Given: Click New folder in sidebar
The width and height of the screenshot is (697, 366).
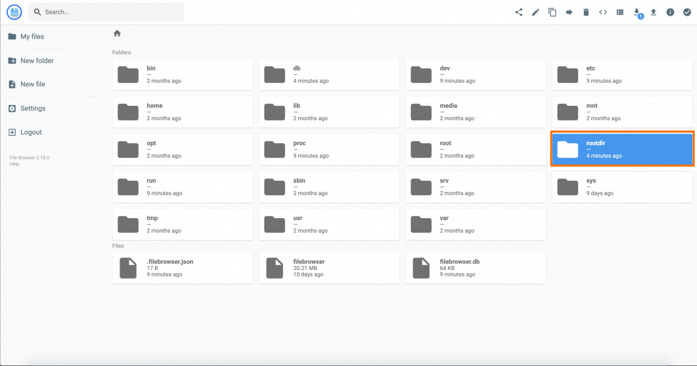Looking at the screenshot, I should pos(50,60).
